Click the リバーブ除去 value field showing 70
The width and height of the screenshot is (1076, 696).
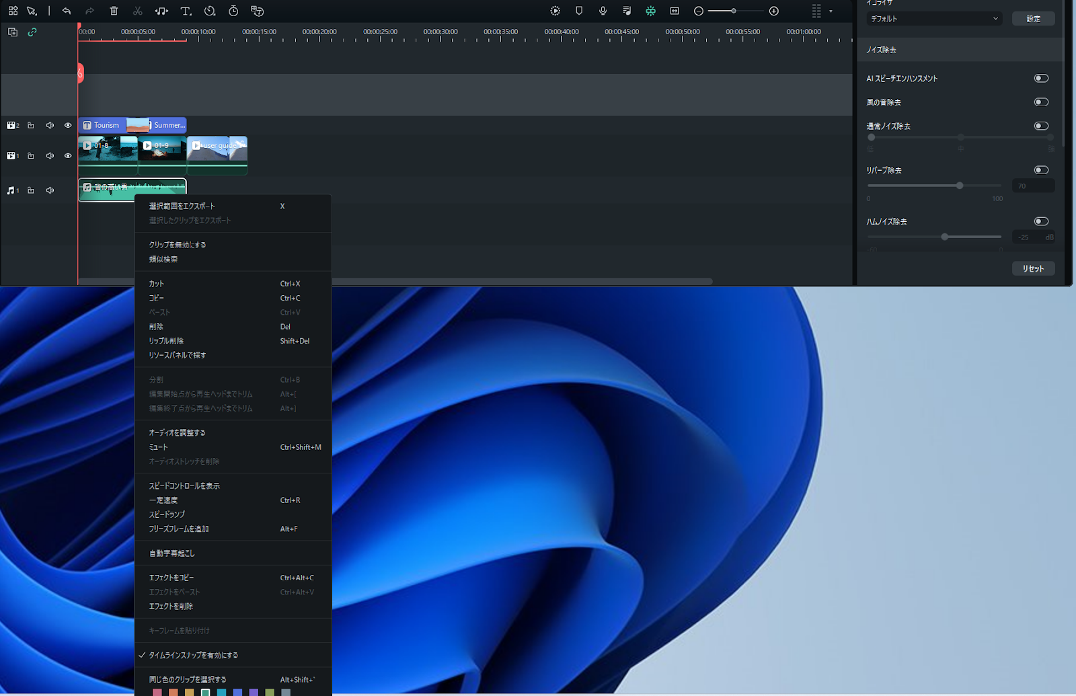tap(1034, 186)
